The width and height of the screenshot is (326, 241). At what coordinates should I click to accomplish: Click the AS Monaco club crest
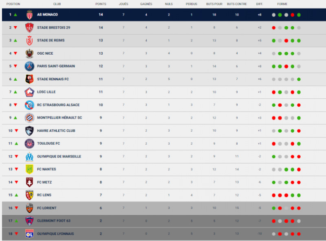[x=29, y=15]
